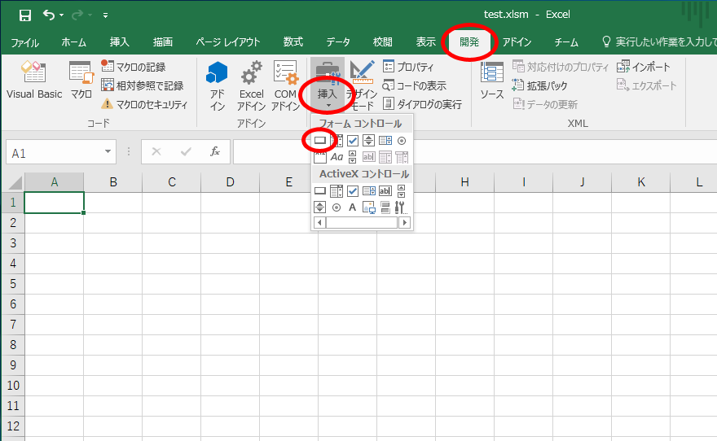
Task: Open the XML ソース pane
Action: (492, 80)
